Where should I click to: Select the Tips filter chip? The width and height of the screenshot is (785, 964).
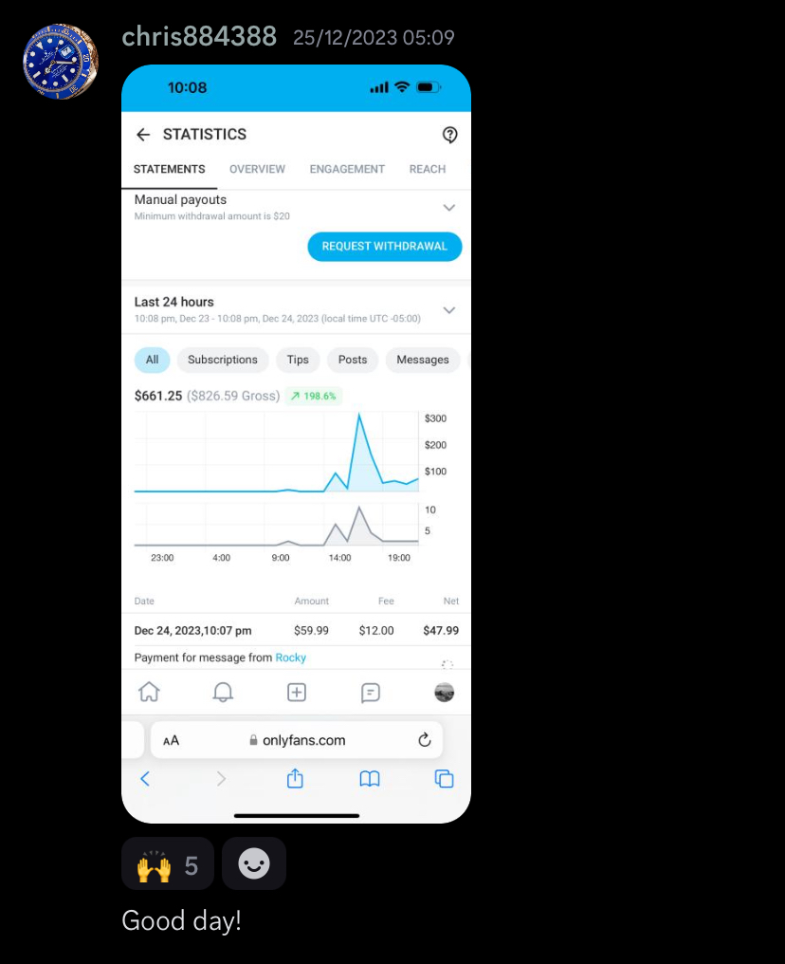(298, 360)
